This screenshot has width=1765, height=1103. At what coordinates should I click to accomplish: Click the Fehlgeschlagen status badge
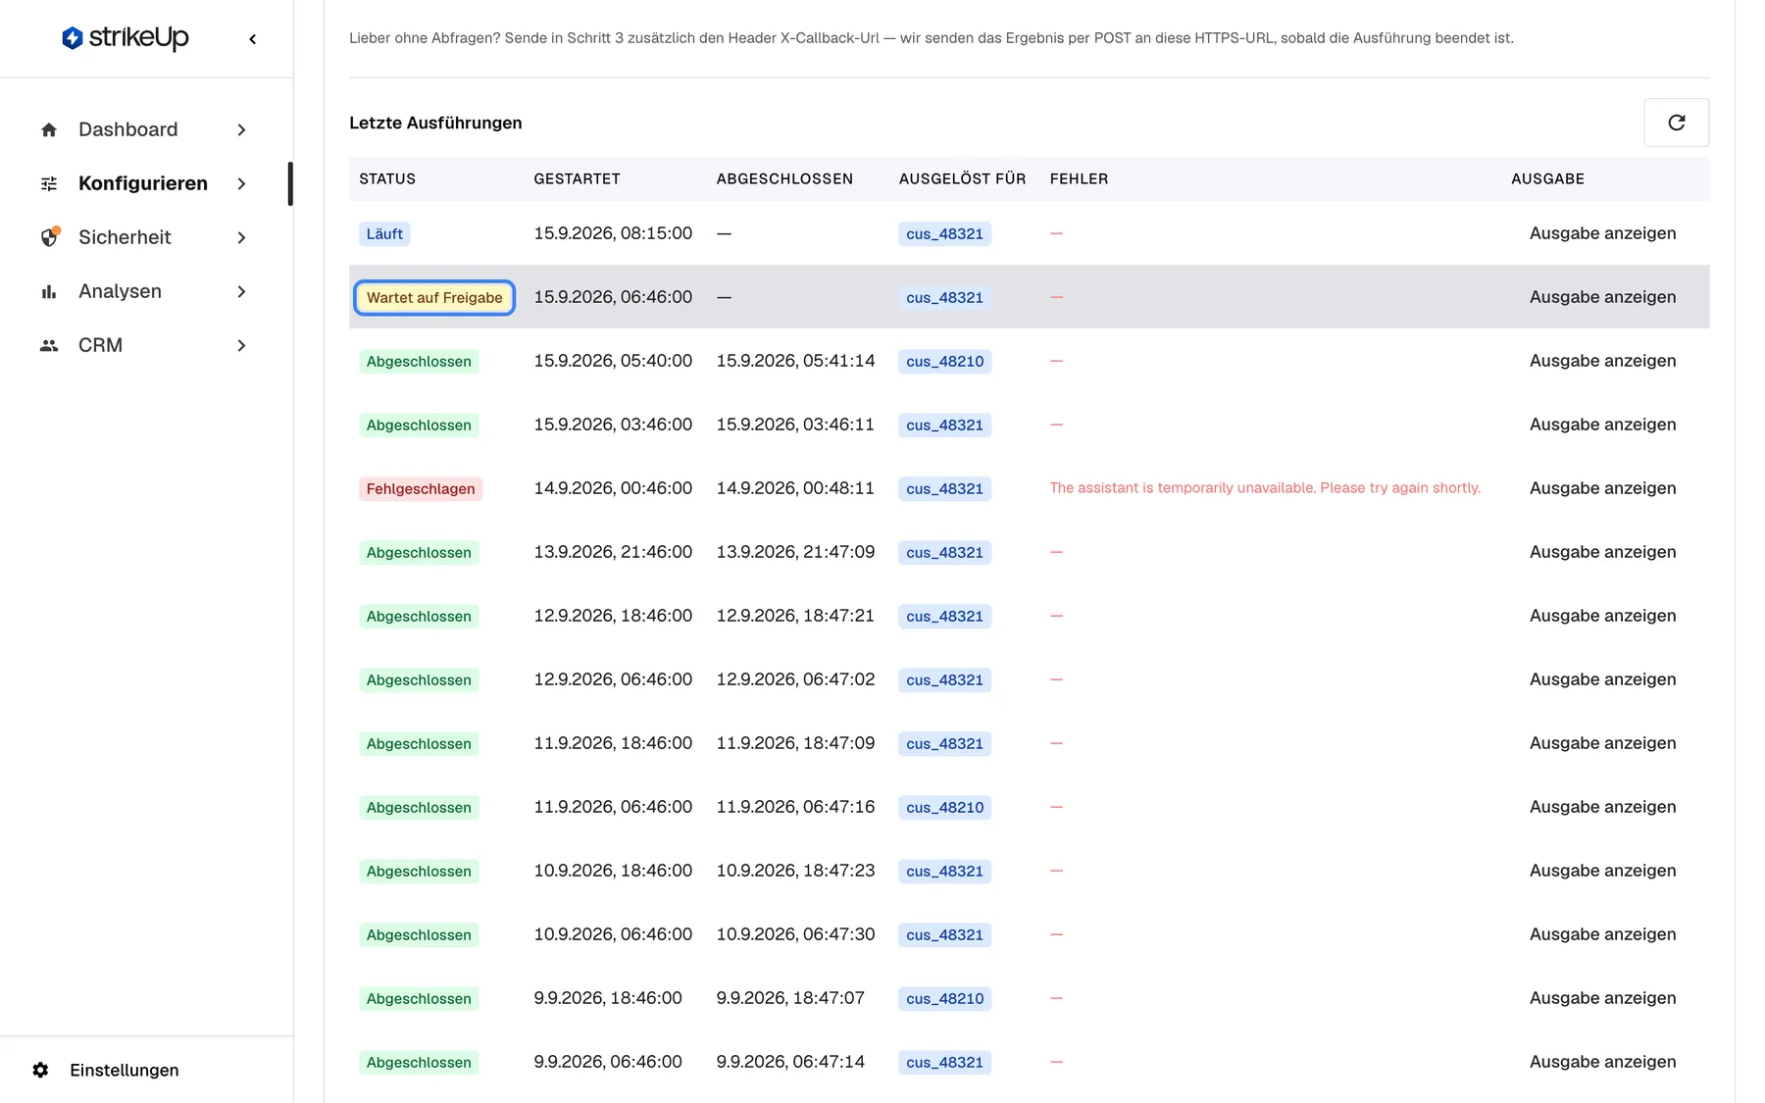[421, 488]
